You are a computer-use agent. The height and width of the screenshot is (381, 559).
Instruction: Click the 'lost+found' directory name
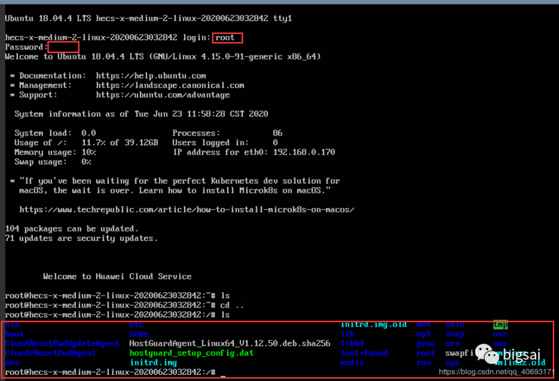coord(364,353)
